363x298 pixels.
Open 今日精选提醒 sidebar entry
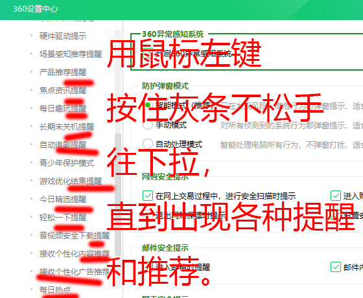(63, 199)
